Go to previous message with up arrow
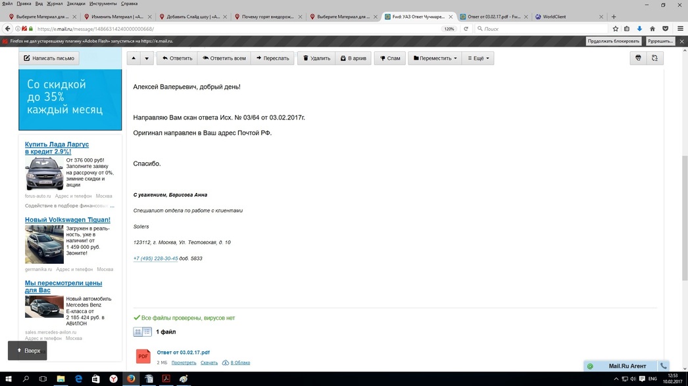The image size is (688, 386). pos(134,58)
